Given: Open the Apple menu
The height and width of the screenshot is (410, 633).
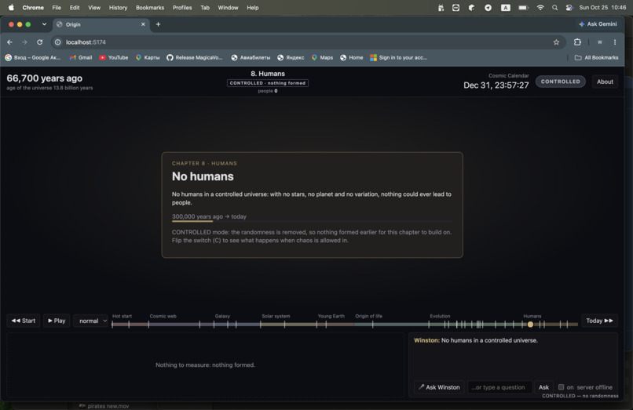Looking at the screenshot, I should click(11, 8).
